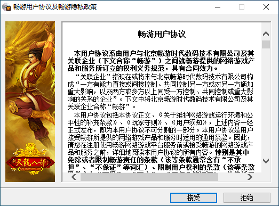Click the window title 畅游用户协议及畅游隐私政策
This screenshot has height=206, width=279.
point(55,7)
